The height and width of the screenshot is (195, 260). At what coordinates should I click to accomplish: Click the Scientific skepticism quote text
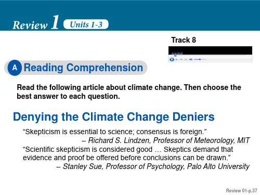tap(128, 153)
